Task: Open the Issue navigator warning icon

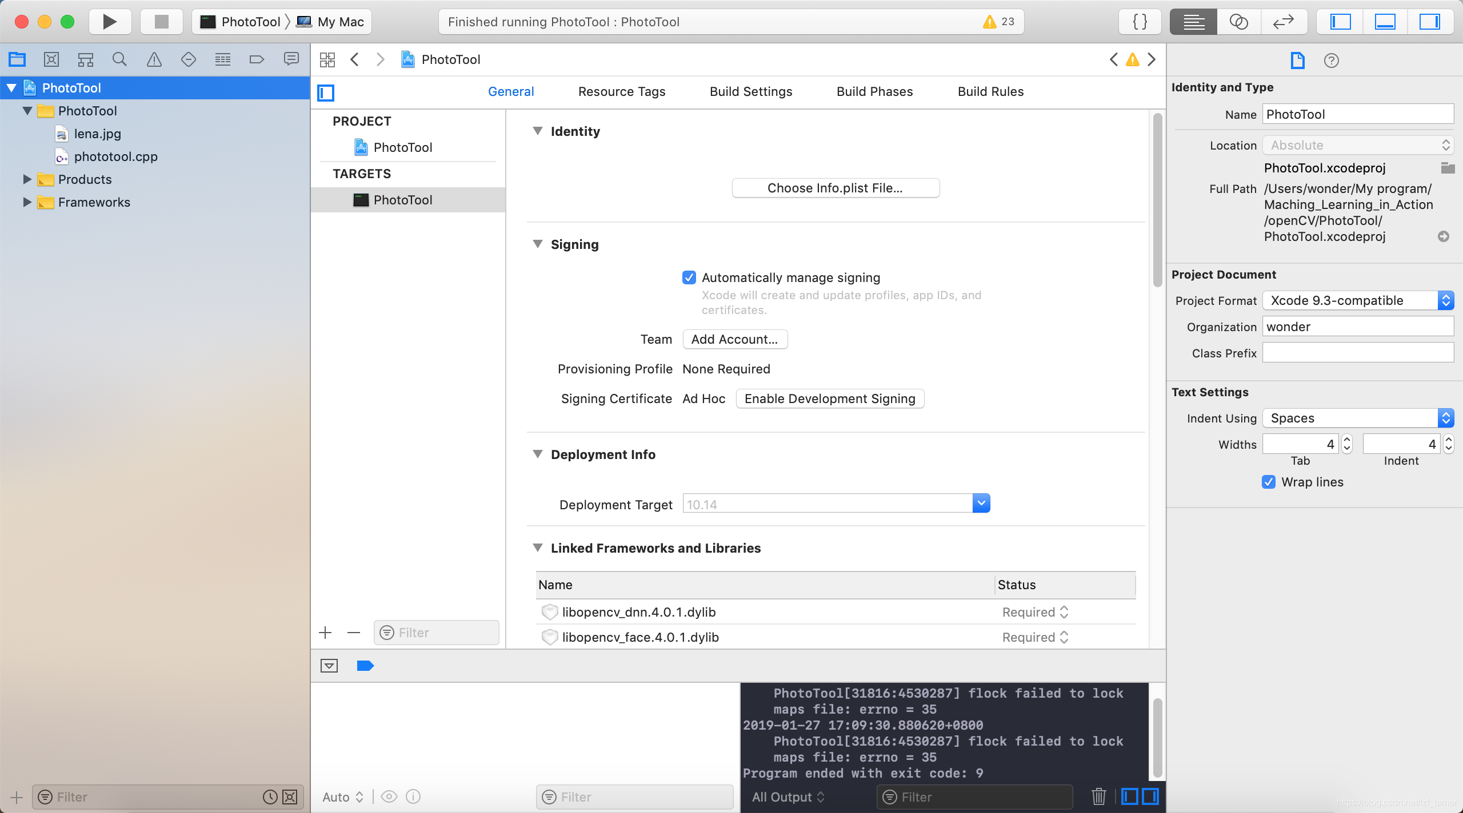Action: tap(154, 59)
